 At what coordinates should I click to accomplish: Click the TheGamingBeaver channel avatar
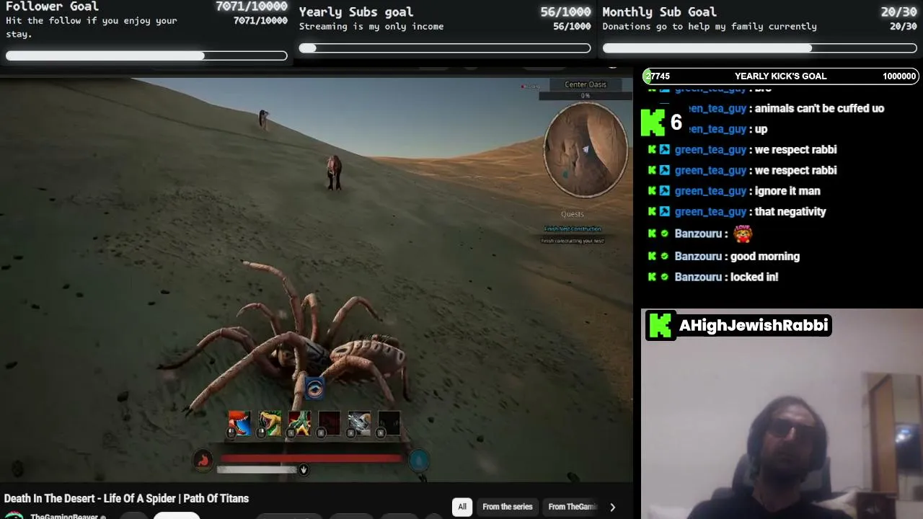tap(14, 516)
